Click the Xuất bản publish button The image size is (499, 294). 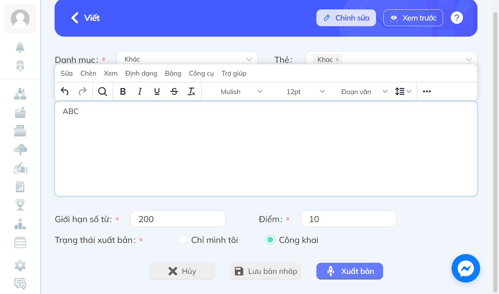coord(350,271)
